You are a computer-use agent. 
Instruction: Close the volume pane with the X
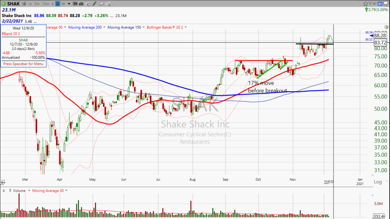point(4,191)
